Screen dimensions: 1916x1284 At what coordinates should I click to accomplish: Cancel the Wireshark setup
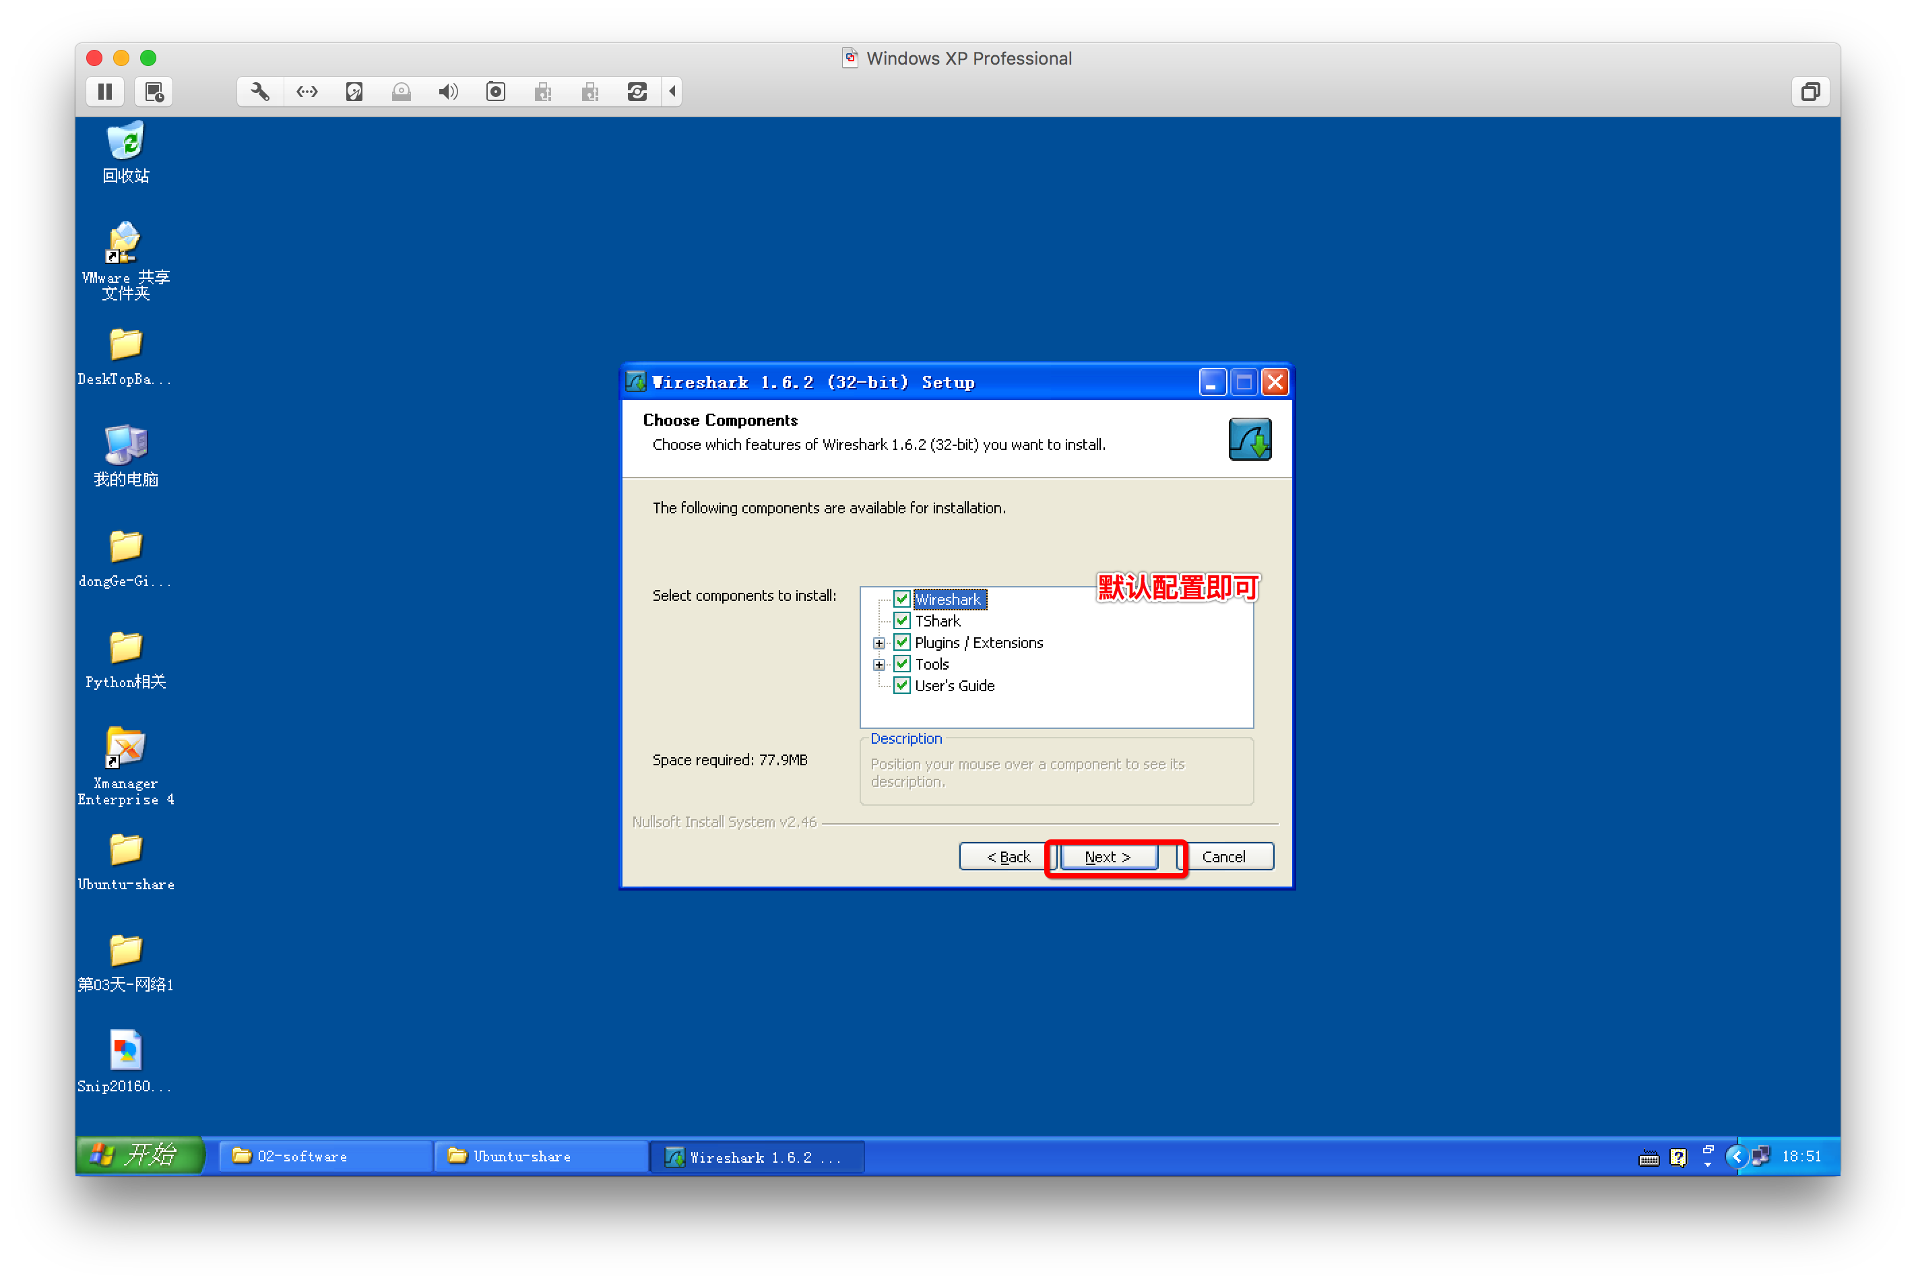[1223, 856]
